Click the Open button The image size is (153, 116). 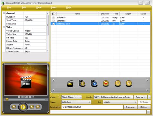(x=144, y=107)
